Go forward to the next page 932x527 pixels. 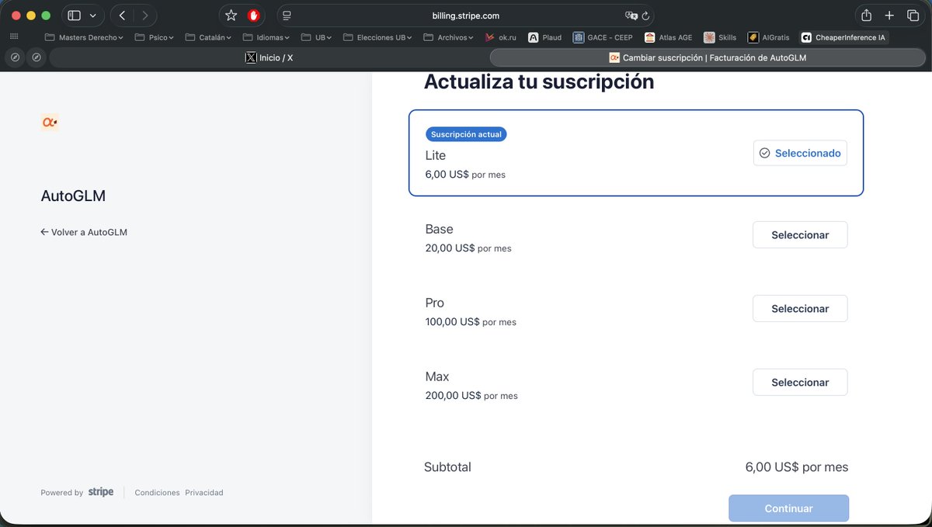144,16
